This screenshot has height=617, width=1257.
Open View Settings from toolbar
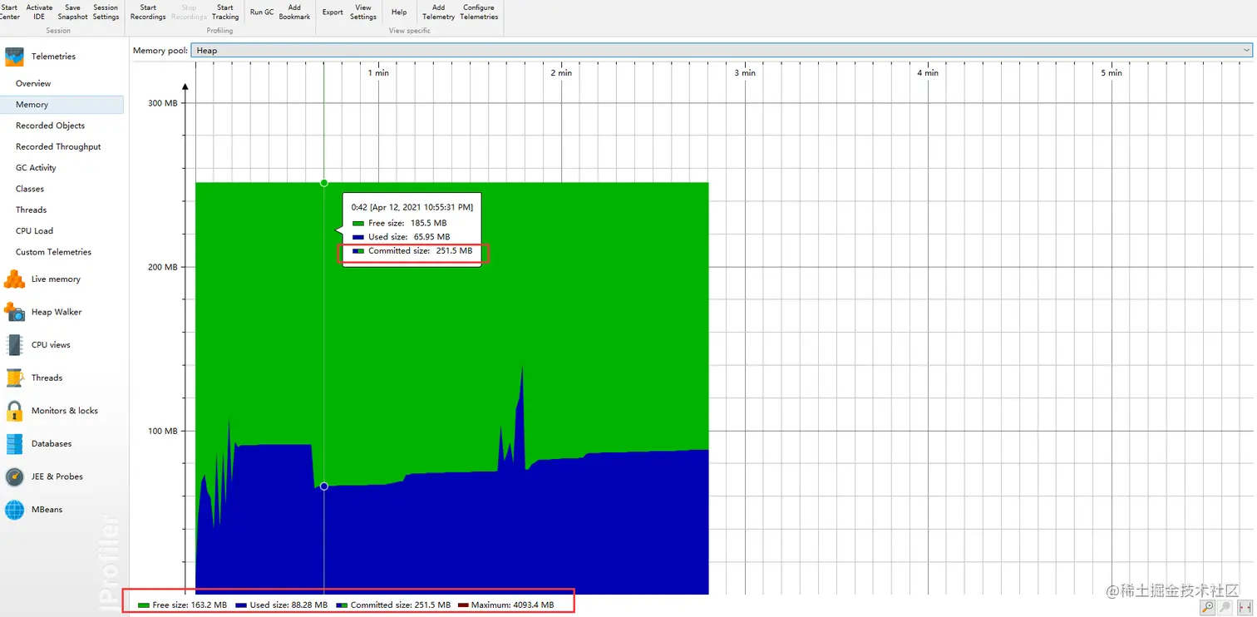point(363,12)
